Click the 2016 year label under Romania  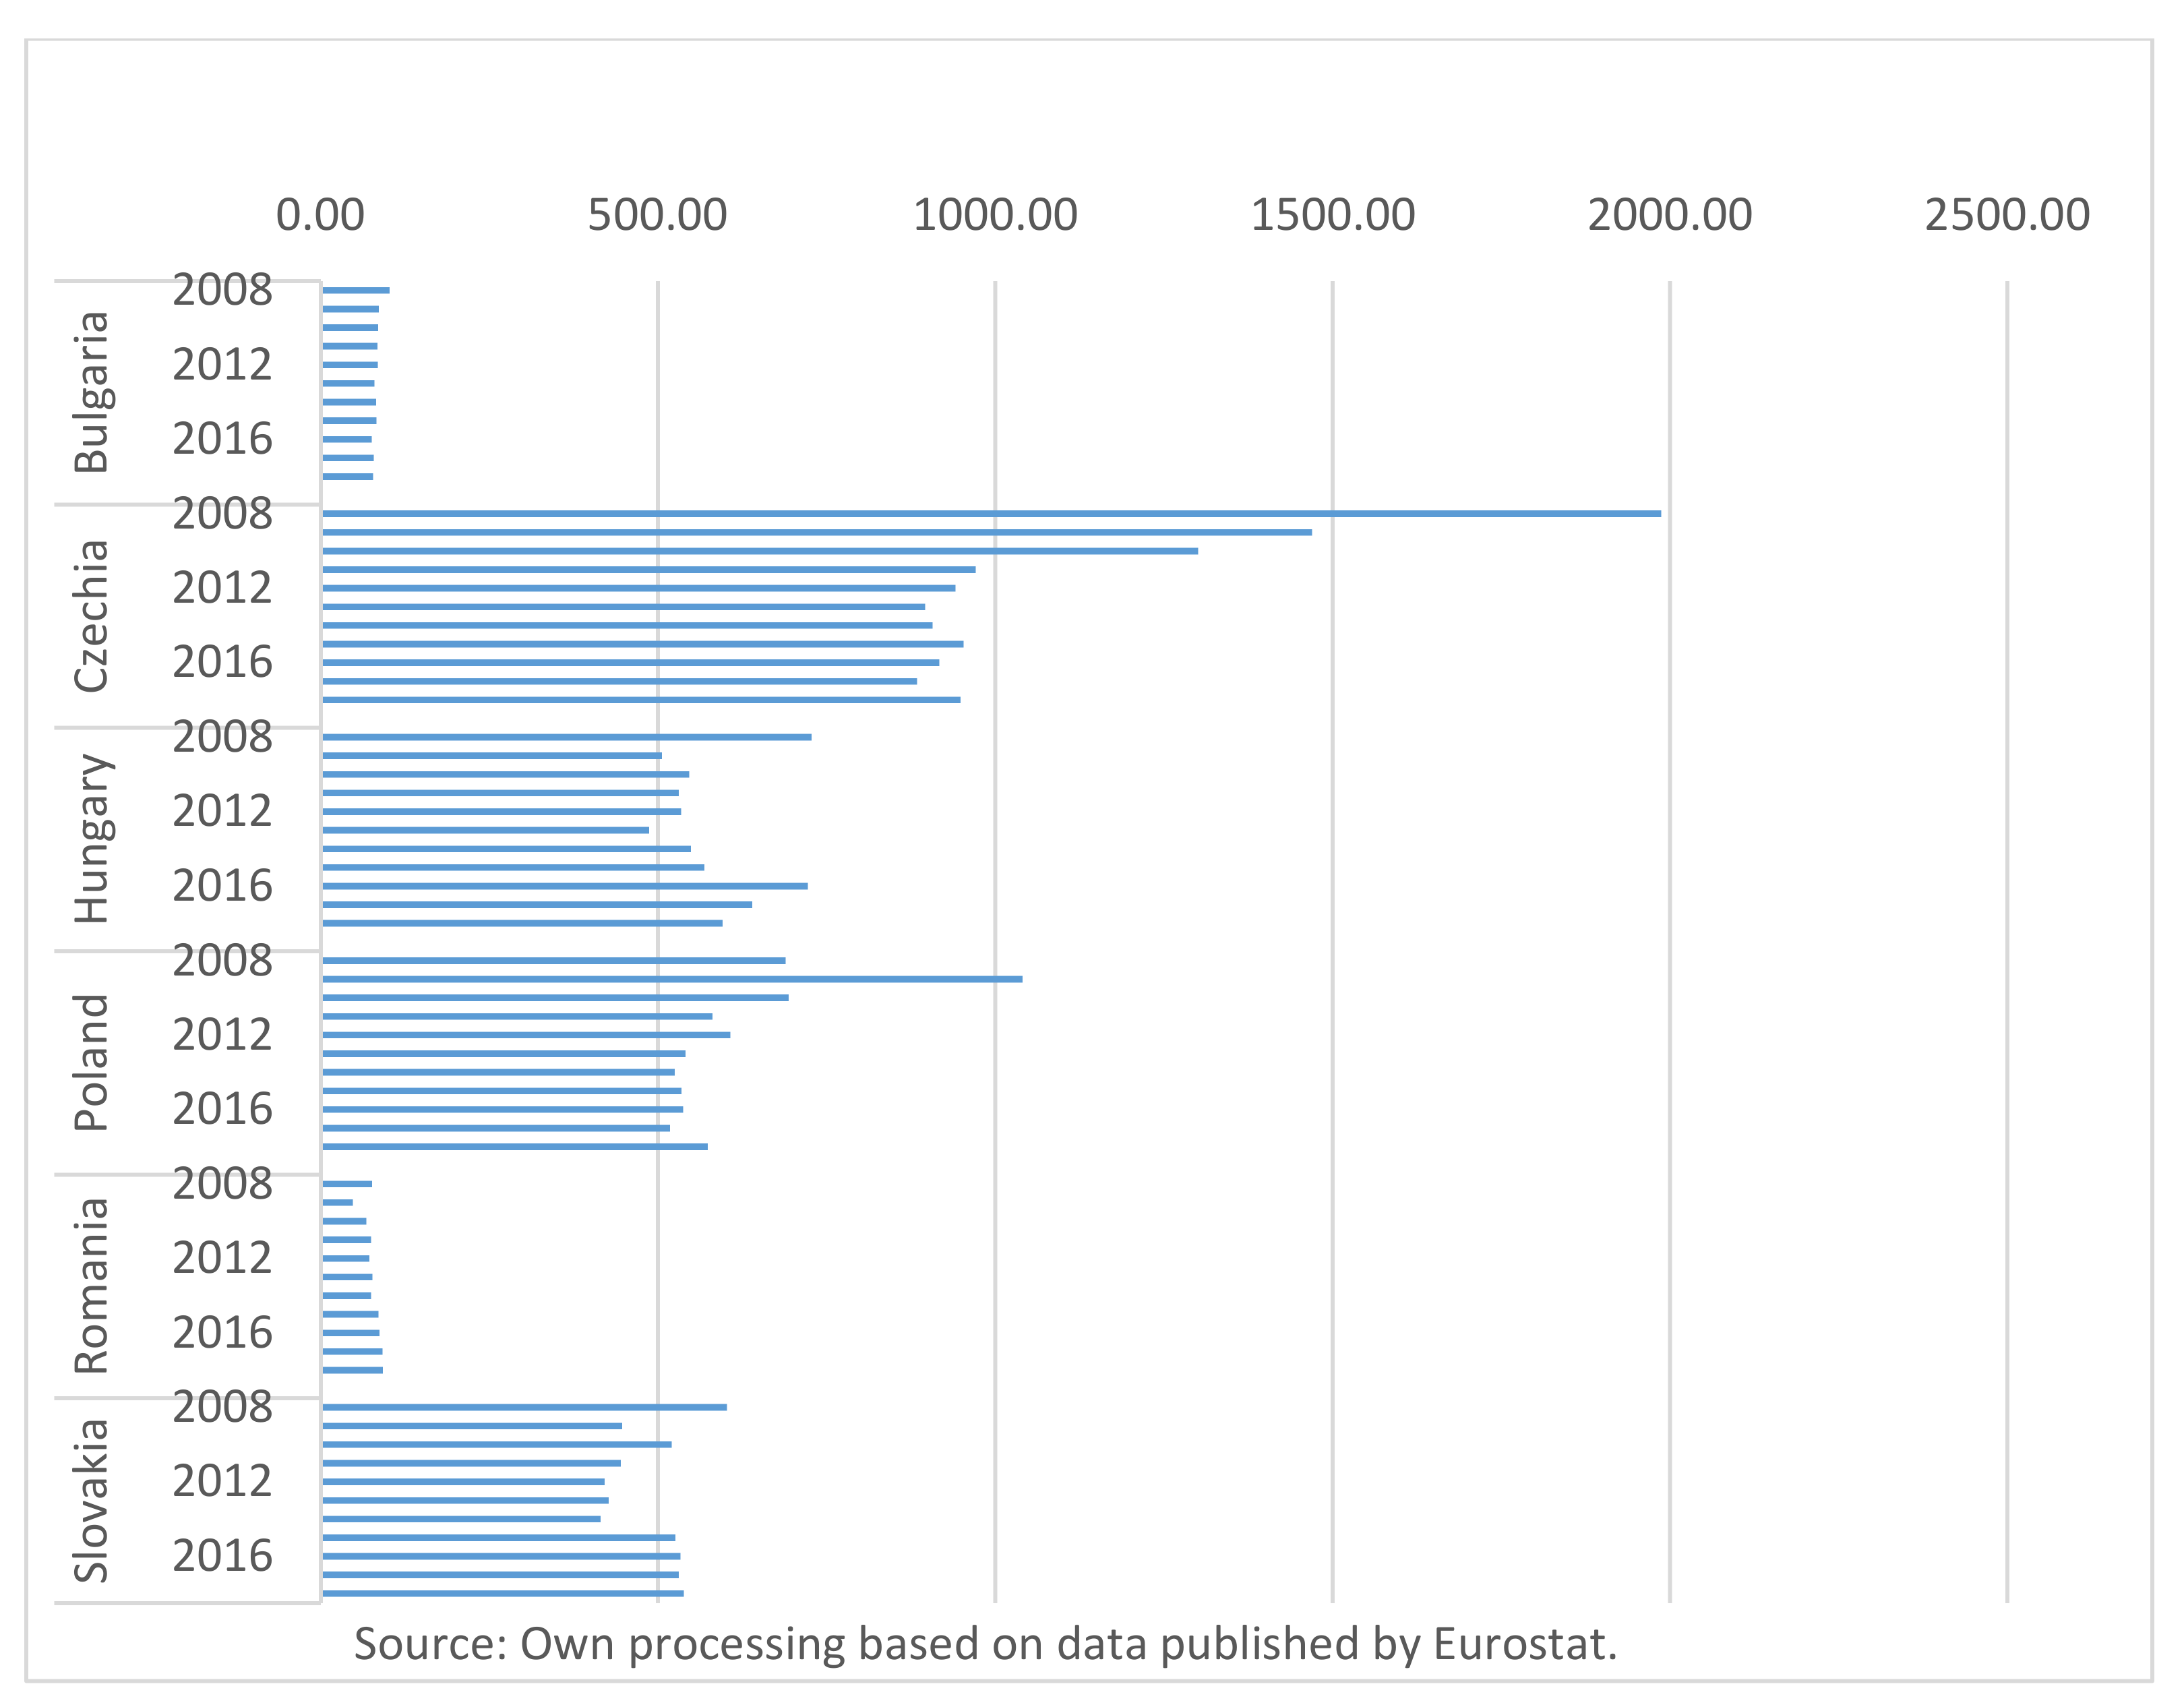pyautogui.click(x=222, y=1332)
